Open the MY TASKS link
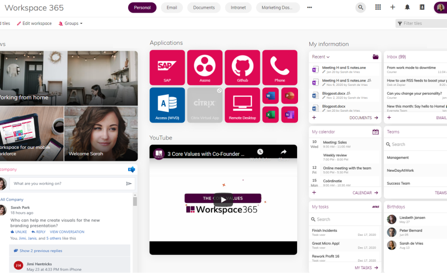The image size is (447, 273). click(367, 268)
